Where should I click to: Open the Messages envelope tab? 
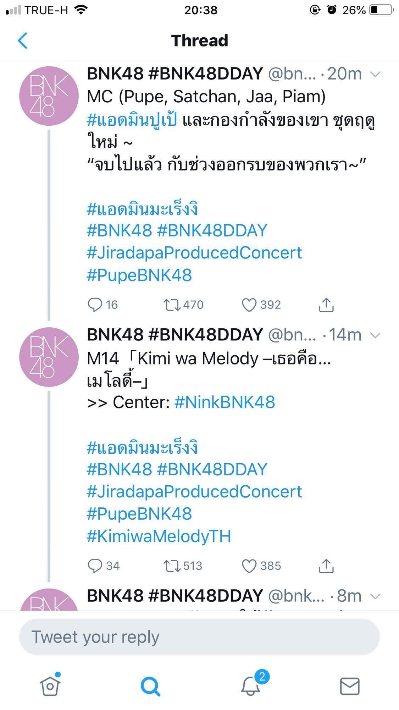click(x=350, y=686)
